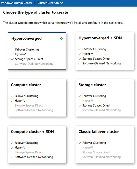
Task: Click Failover Clustering checkmark in Hyperconverged card
Action: tap(12, 50)
